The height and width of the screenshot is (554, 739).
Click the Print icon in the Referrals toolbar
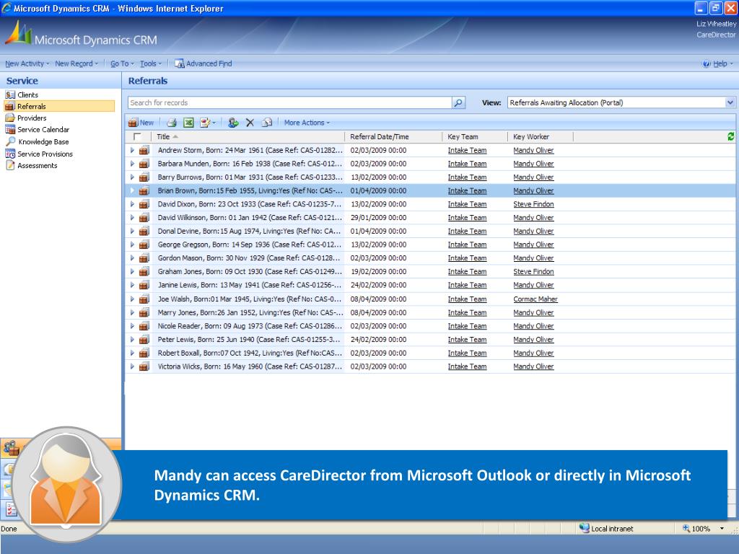172,123
